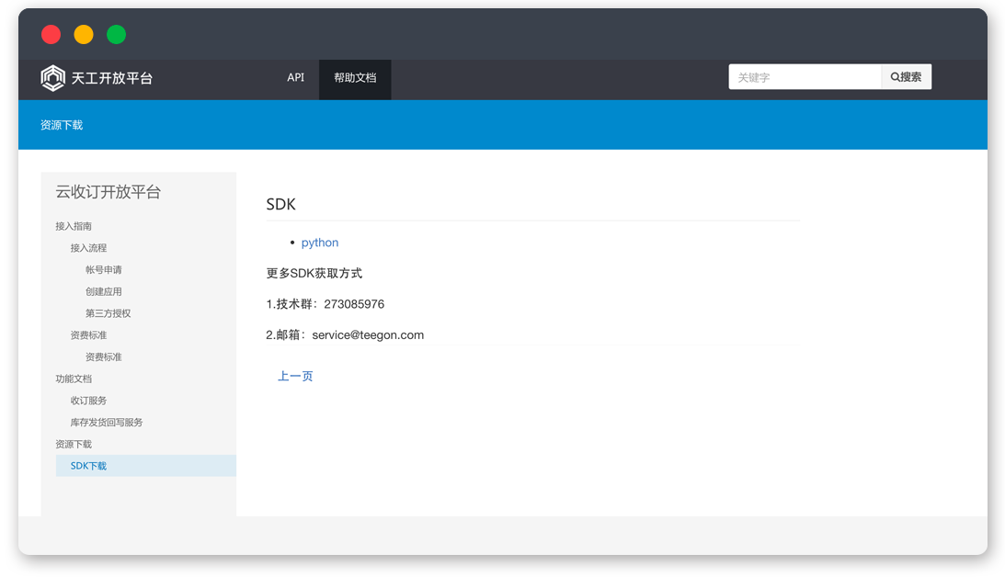This screenshot has height=577, width=1005.
Task: Focus the 关键字 search input field
Action: pos(805,77)
